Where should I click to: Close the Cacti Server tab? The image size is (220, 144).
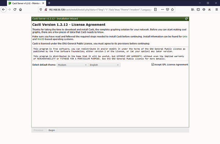pos(43,3)
